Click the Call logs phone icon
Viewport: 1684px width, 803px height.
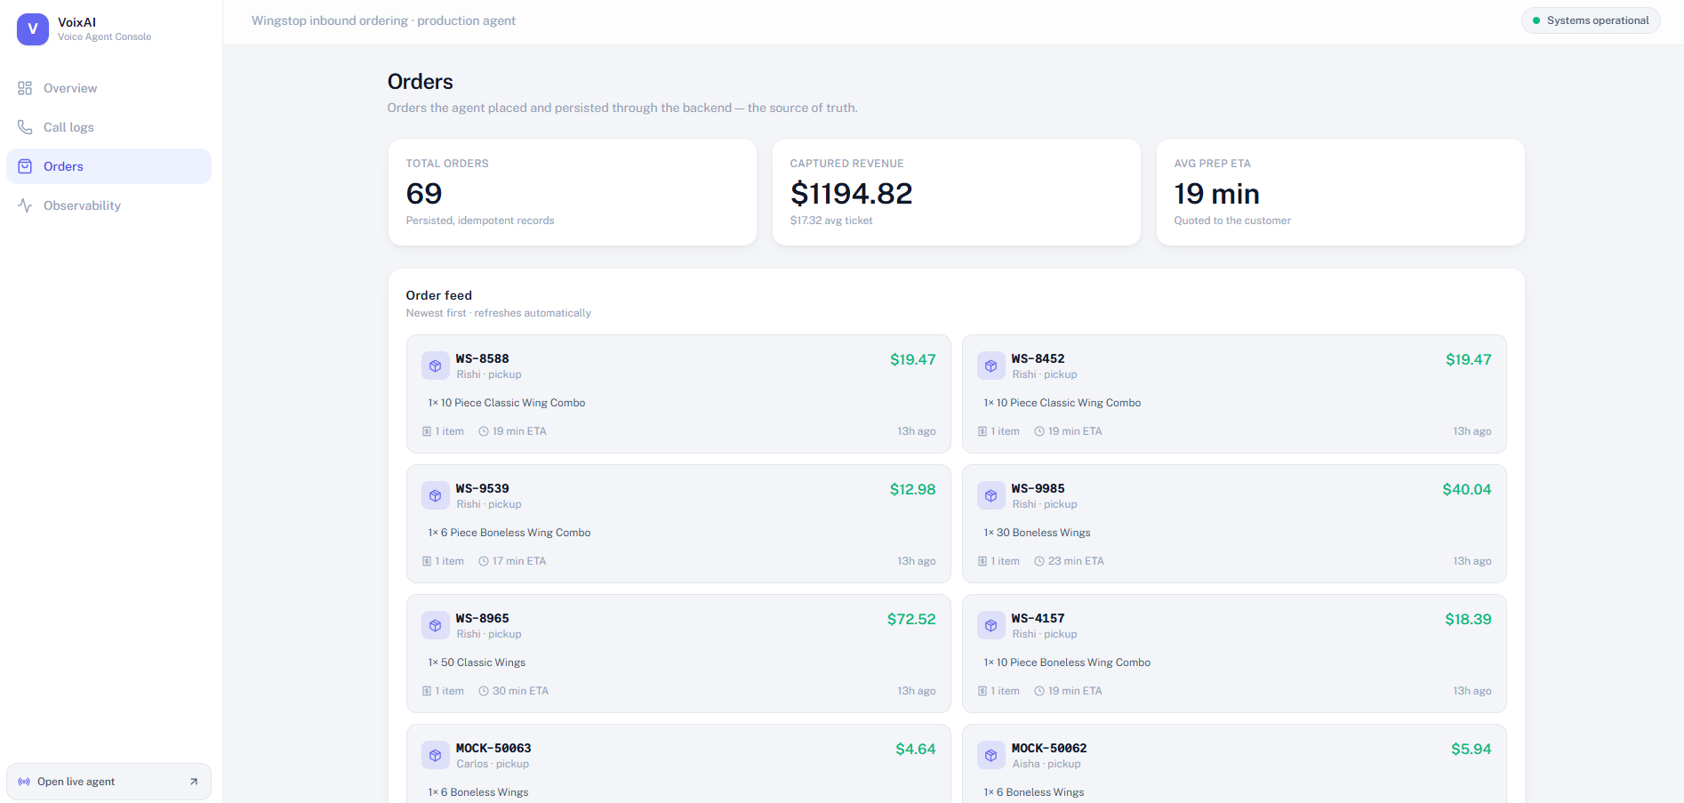25,127
